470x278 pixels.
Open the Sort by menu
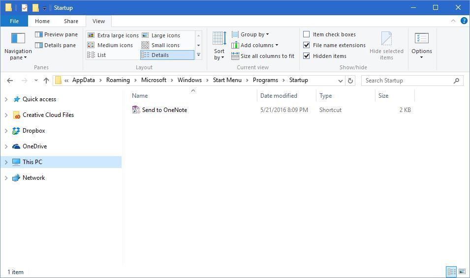[x=219, y=46]
